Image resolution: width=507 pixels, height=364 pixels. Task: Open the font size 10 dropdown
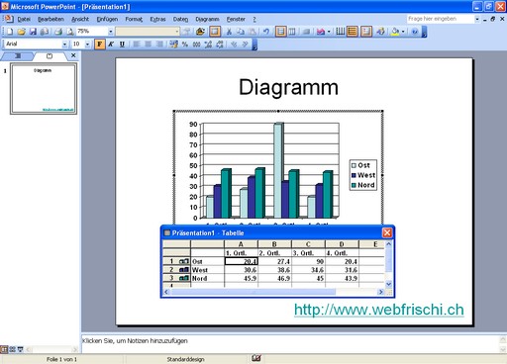click(87, 45)
